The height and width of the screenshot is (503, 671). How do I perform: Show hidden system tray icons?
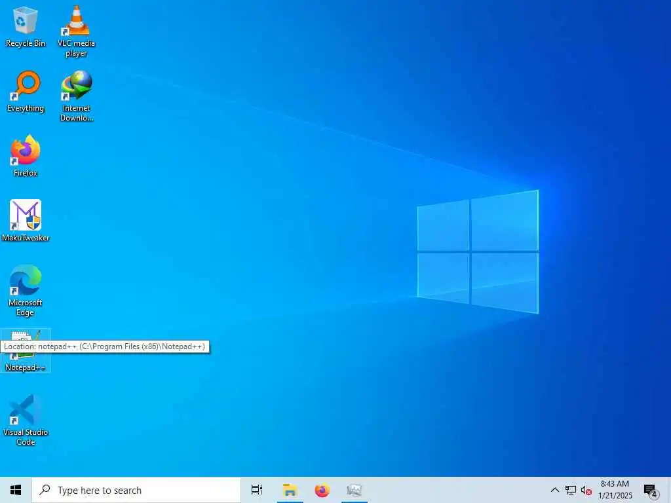[x=554, y=490]
